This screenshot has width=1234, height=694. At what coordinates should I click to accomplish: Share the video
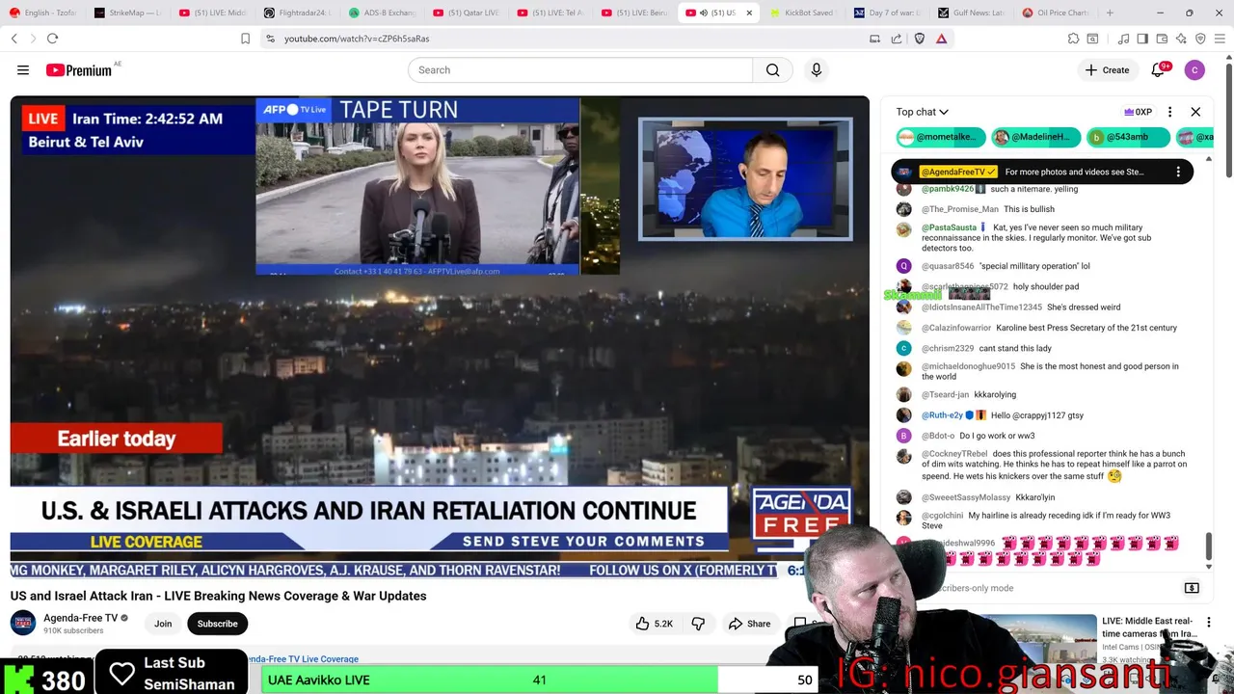tap(749, 624)
